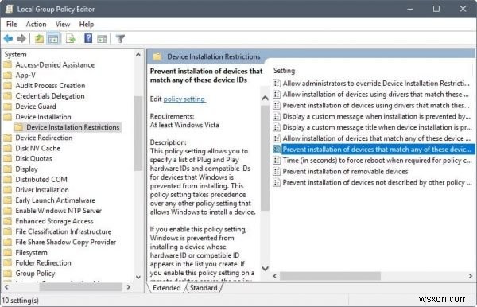The image size is (477, 307).
Task: Select Device Redirection in tree
Action: pyautogui.click(x=44, y=138)
